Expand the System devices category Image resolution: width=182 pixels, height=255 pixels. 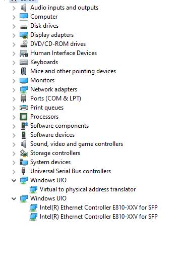14,163
